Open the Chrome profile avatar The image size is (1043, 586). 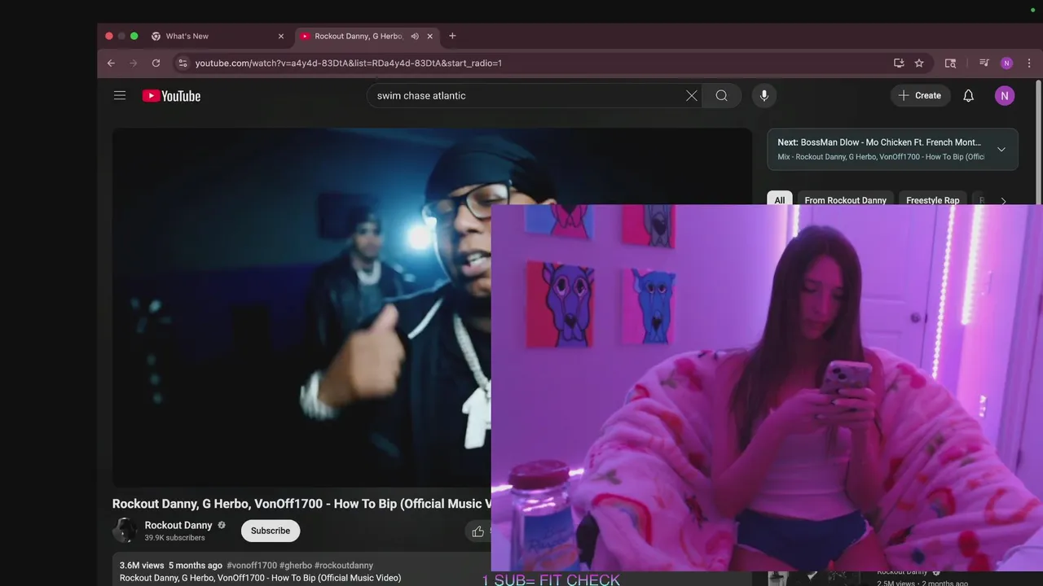1007,63
